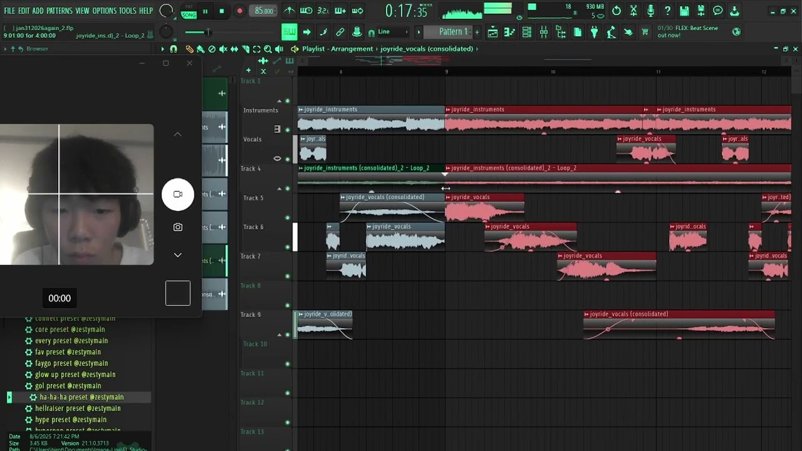Click the microphone recording icon in toolbar
The width and height of the screenshot is (802, 451).
point(650,11)
